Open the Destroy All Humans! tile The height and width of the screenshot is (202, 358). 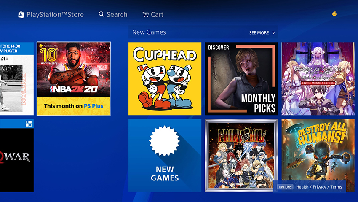318,155
